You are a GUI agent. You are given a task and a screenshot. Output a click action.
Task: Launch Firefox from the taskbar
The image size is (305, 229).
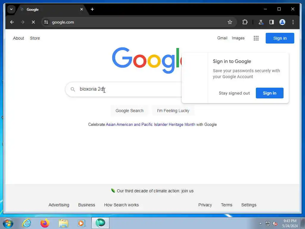pyautogui.click(x=45, y=223)
